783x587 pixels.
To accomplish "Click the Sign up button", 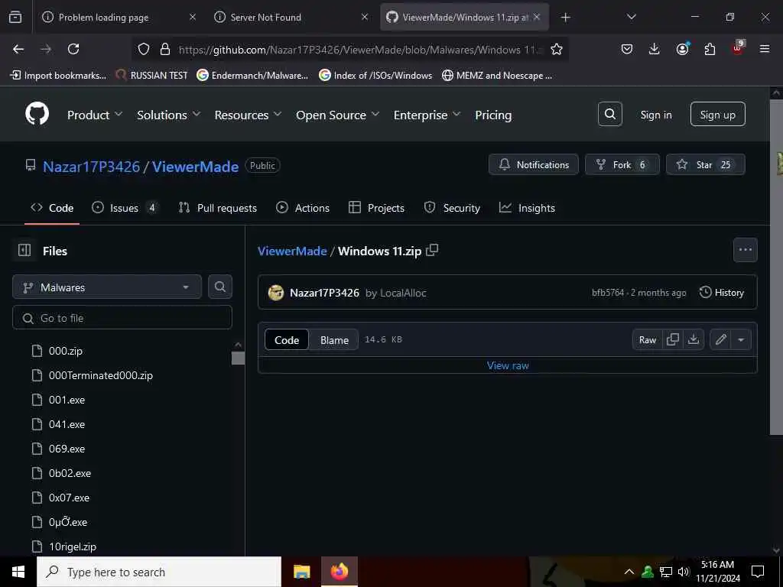I will coord(717,115).
